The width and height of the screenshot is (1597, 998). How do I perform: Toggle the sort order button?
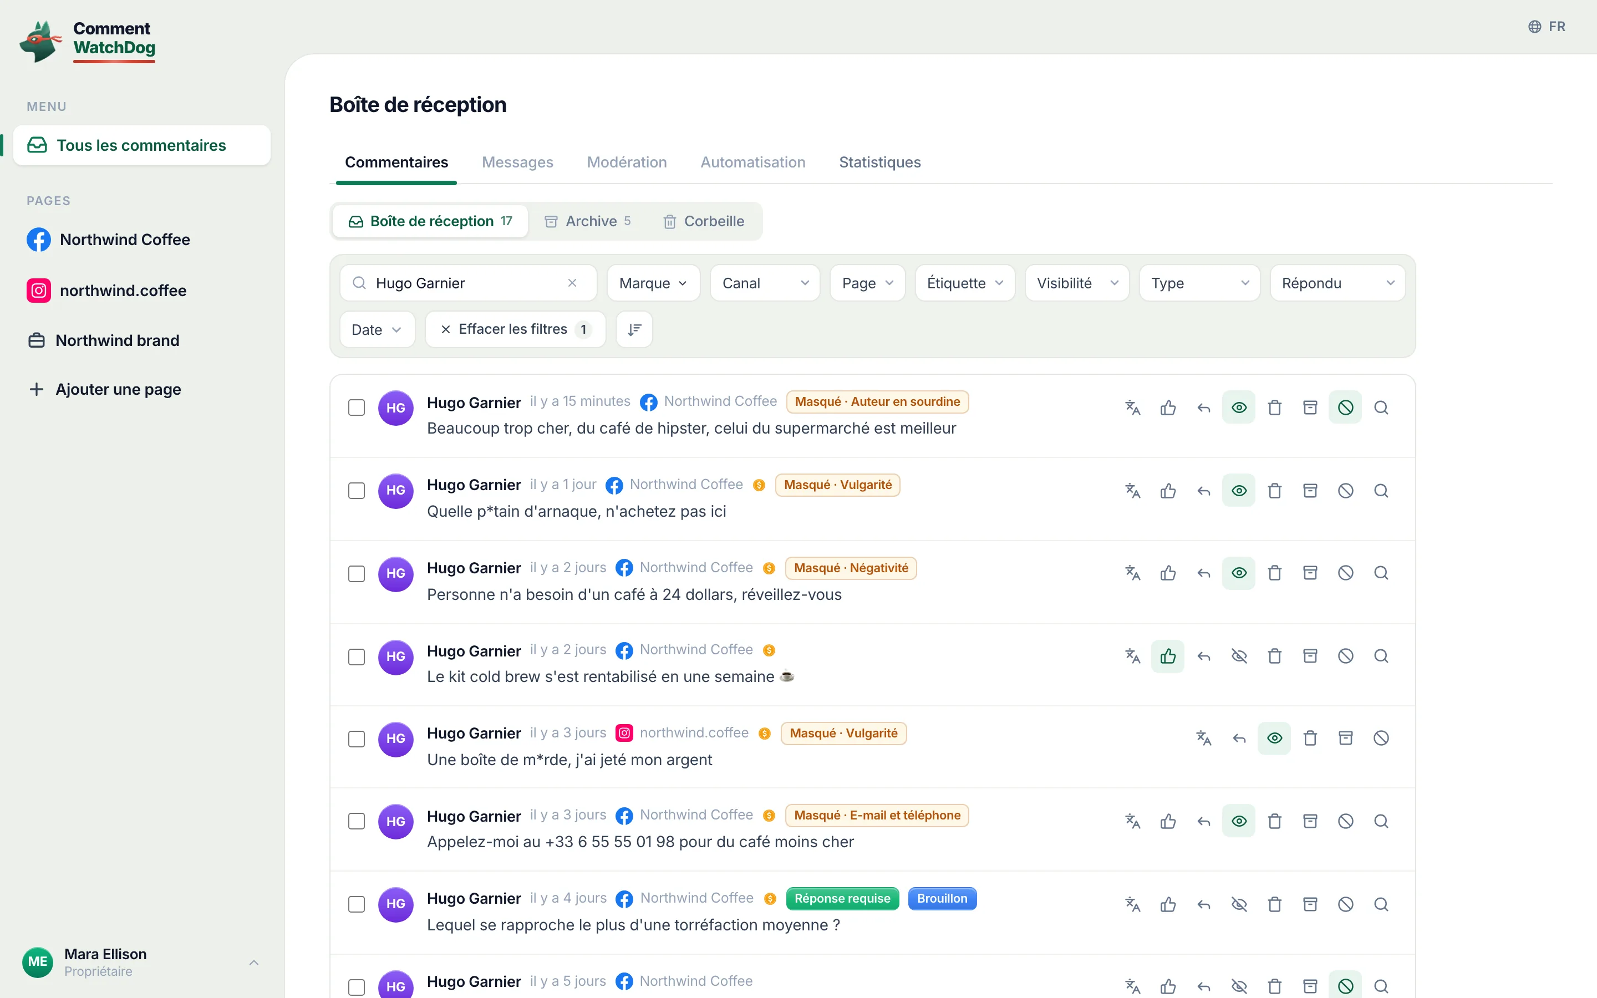(634, 329)
